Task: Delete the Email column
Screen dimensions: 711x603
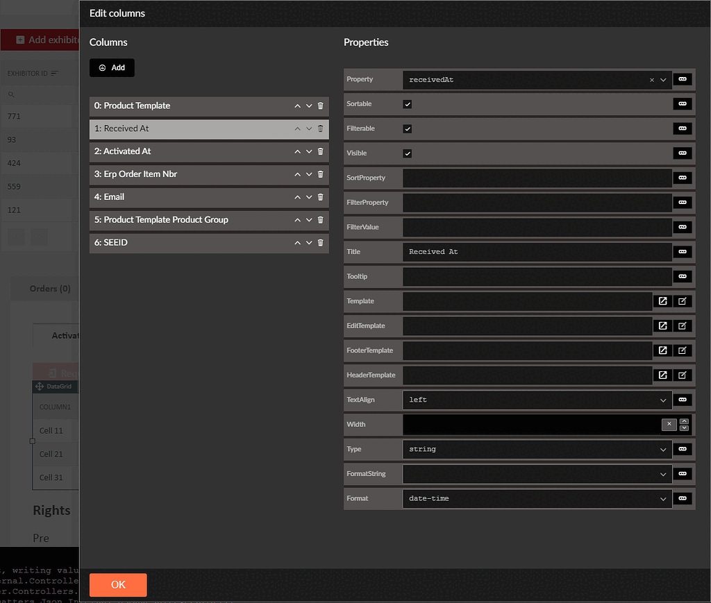Action: [321, 197]
